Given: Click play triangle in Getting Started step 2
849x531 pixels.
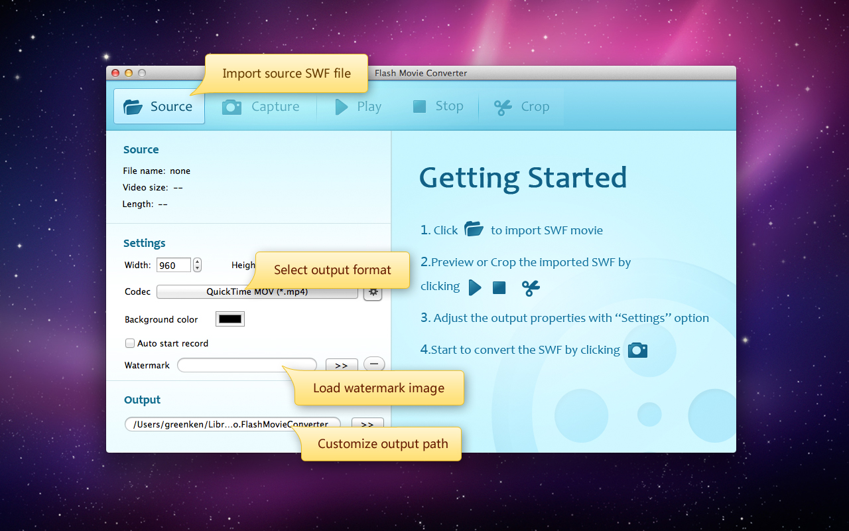Looking at the screenshot, I should point(475,287).
